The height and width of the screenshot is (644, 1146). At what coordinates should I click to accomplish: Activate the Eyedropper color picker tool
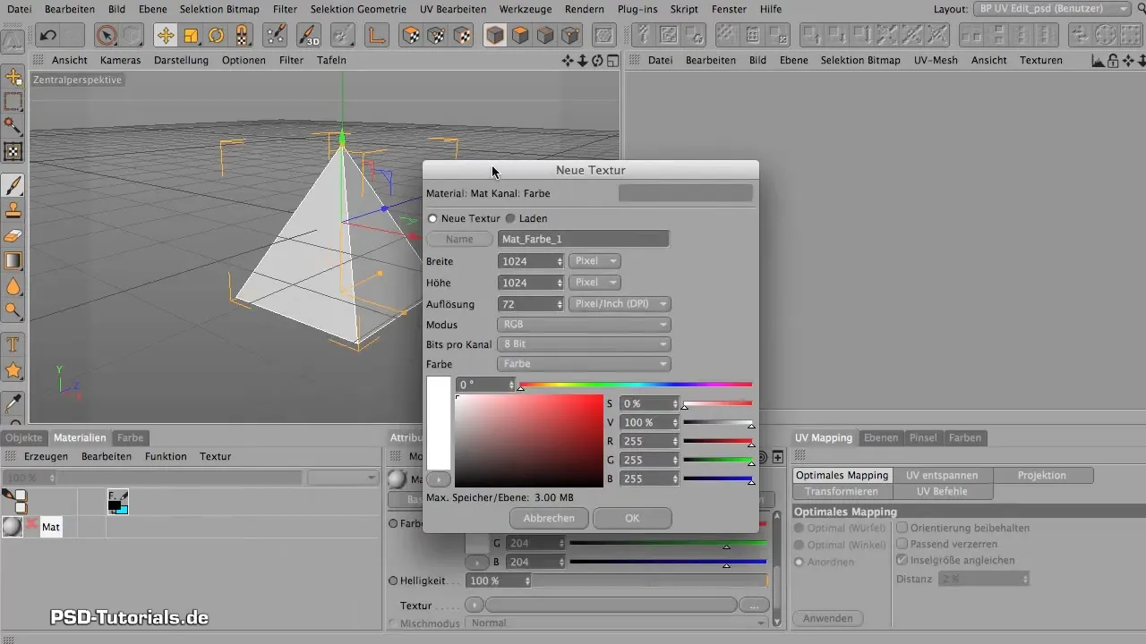(x=13, y=402)
